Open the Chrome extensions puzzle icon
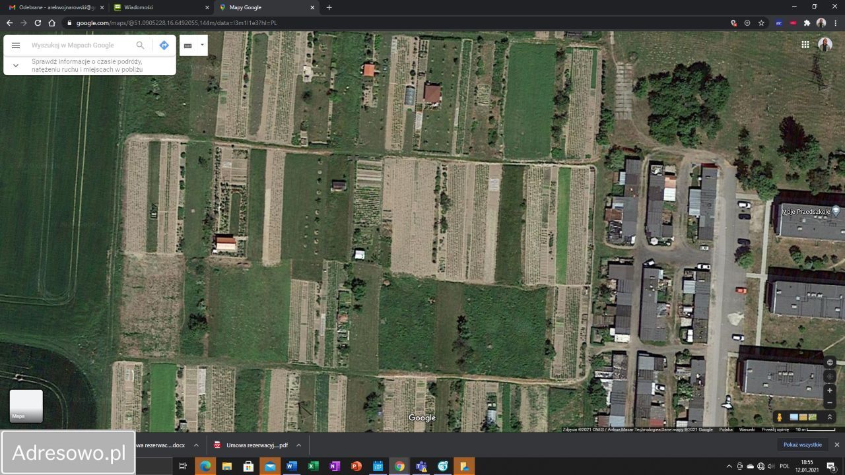The width and height of the screenshot is (845, 475). coord(807,22)
